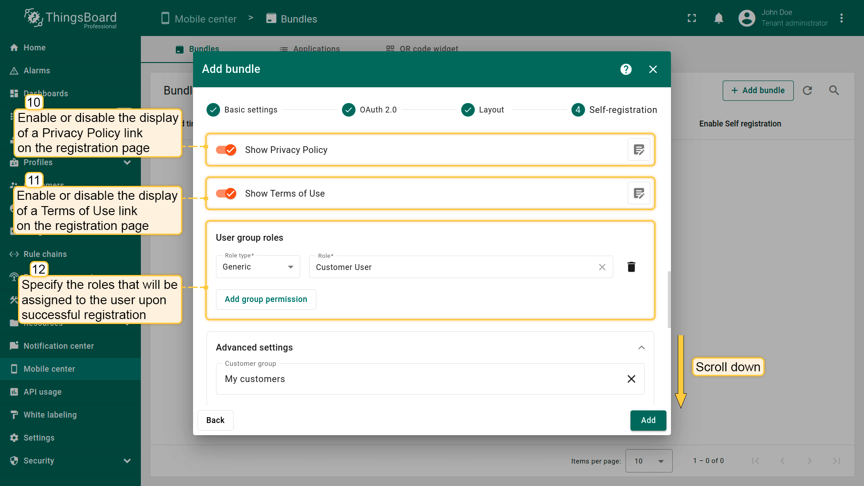Refresh the bundles table
The image size is (864, 486).
coord(807,90)
